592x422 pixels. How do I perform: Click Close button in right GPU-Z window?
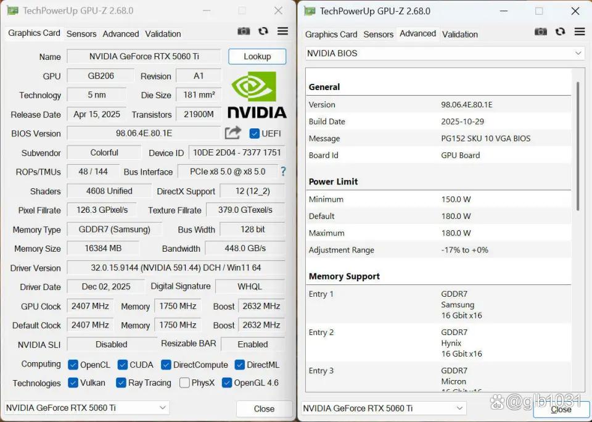pyautogui.click(x=561, y=410)
